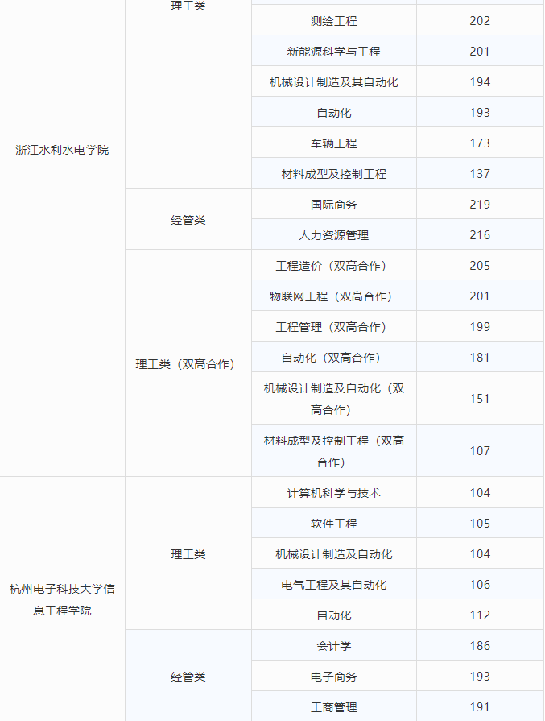Click 自动化 in the row scoring 193

[x=333, y=112]
